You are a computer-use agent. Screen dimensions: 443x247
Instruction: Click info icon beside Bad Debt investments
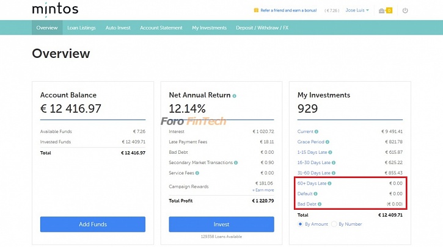[320, 204]
